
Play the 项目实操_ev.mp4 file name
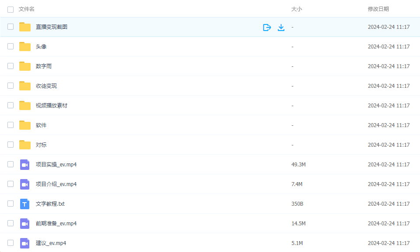pyautogui.click(x=56, y=165)
